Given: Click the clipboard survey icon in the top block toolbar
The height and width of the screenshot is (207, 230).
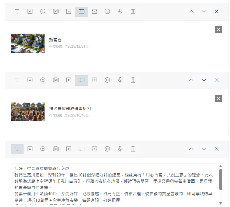Looking at the screenshot, I should 133,11.
